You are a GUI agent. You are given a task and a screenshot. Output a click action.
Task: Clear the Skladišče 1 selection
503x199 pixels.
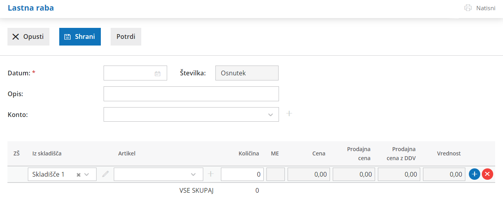tap(78, 175)
